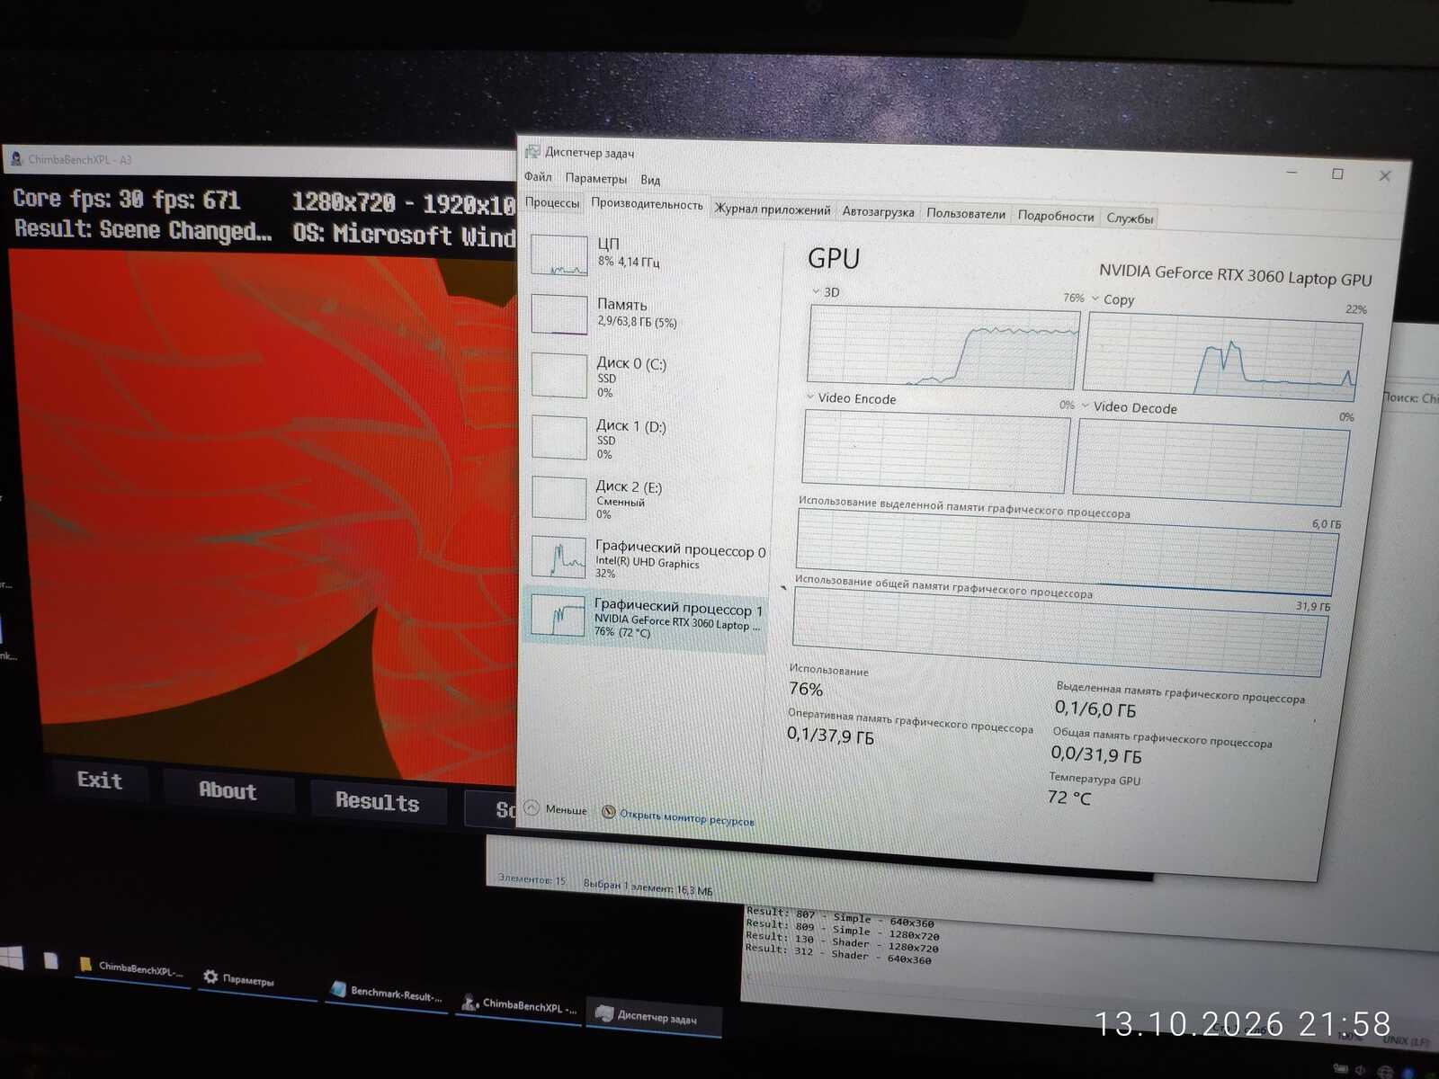1439x1079 pixels.
Task: Open the Файл menu in Task Manager
Action: [538, 176]
